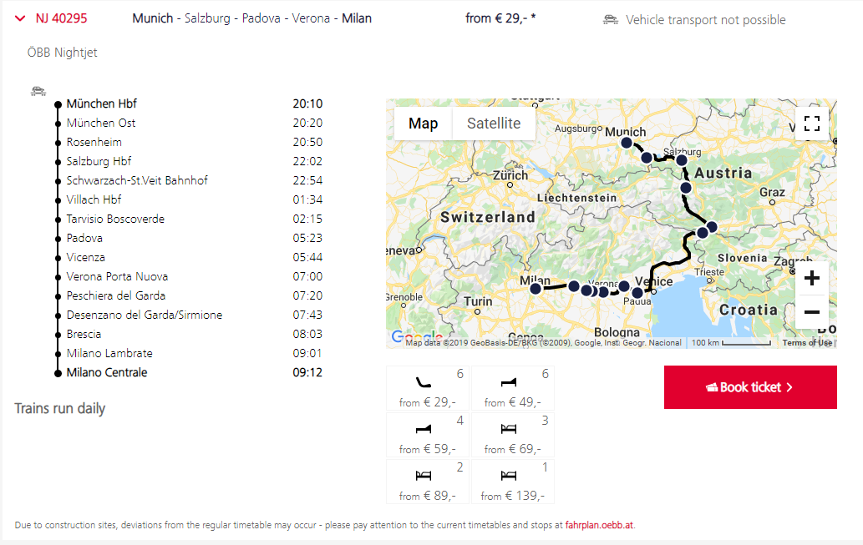The width and height of the screenshot is (863, 545).
Task: Zoom out on the route map
Action: pos(812,312)
